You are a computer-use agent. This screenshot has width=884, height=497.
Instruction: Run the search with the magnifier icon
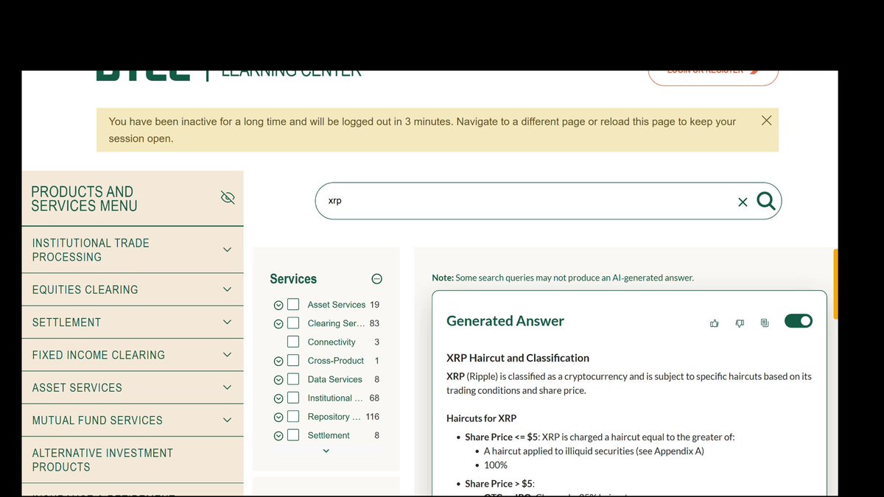pyautogui.click(x=766, y=201)
